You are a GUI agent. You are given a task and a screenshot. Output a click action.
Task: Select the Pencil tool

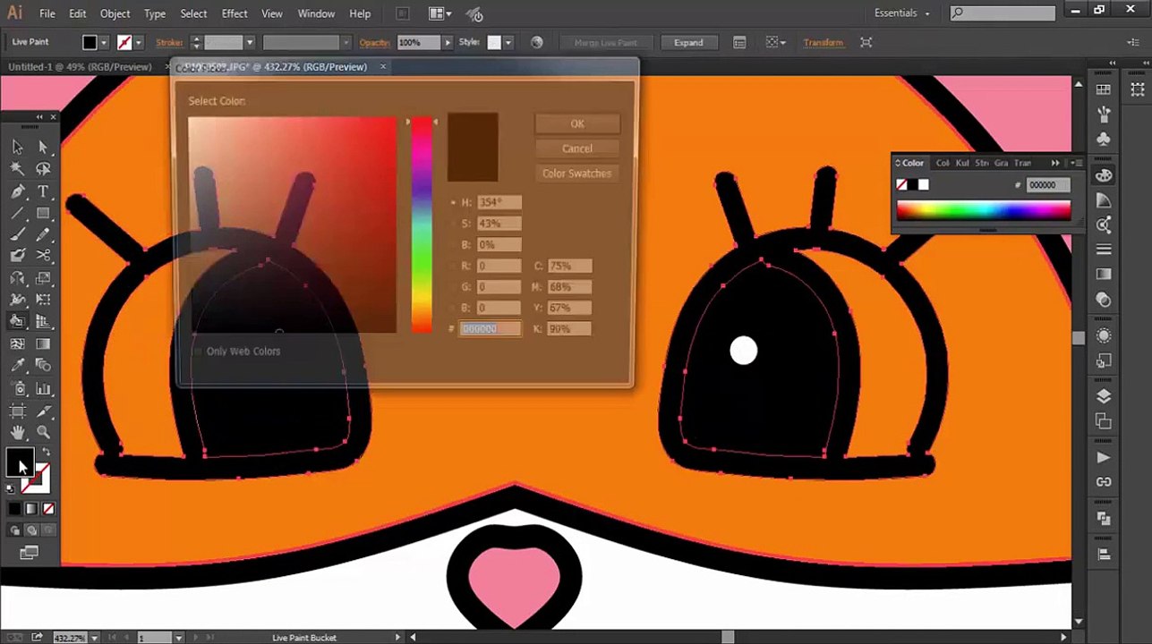43,234
